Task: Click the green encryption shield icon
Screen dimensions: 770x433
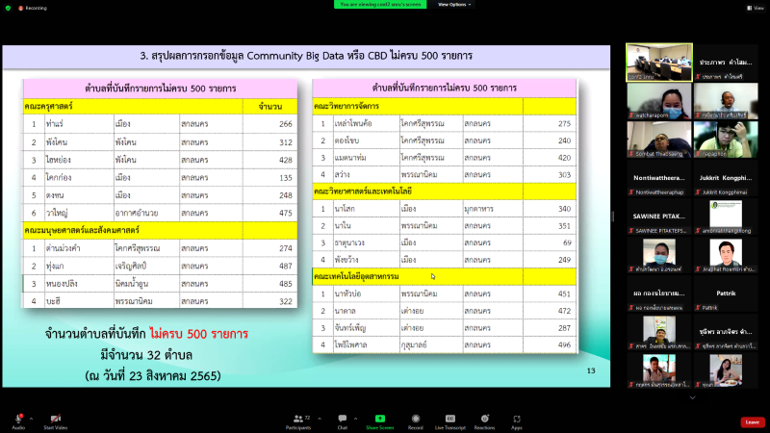Action: coord(7,7)
